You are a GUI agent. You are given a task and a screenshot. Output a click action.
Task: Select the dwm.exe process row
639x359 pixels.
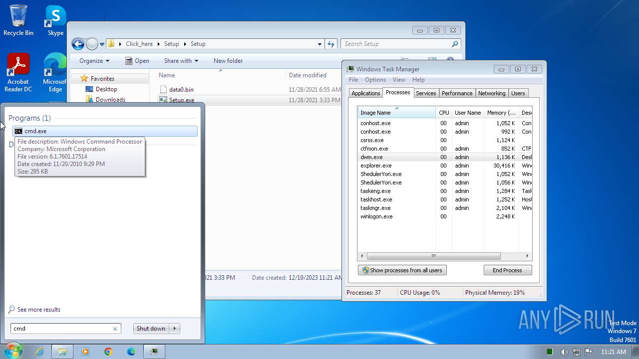pyautogui.click(x=445, y=157)
